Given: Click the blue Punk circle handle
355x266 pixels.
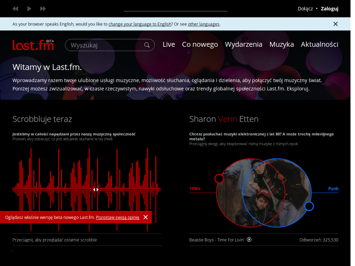Looking at the screenshot, I should [x=309, y=206].
